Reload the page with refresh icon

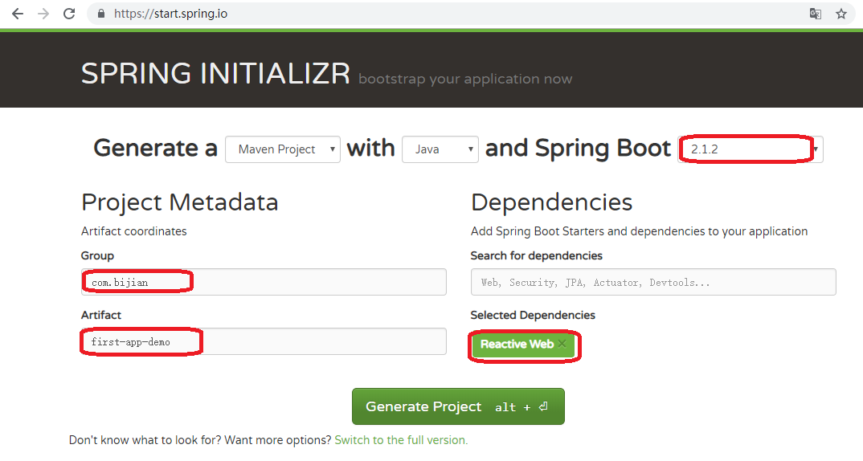tap(69, 14)
